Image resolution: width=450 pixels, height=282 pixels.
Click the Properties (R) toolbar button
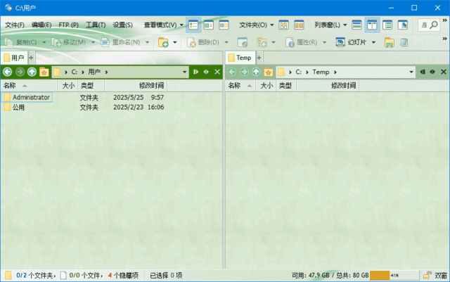(302, 42)
